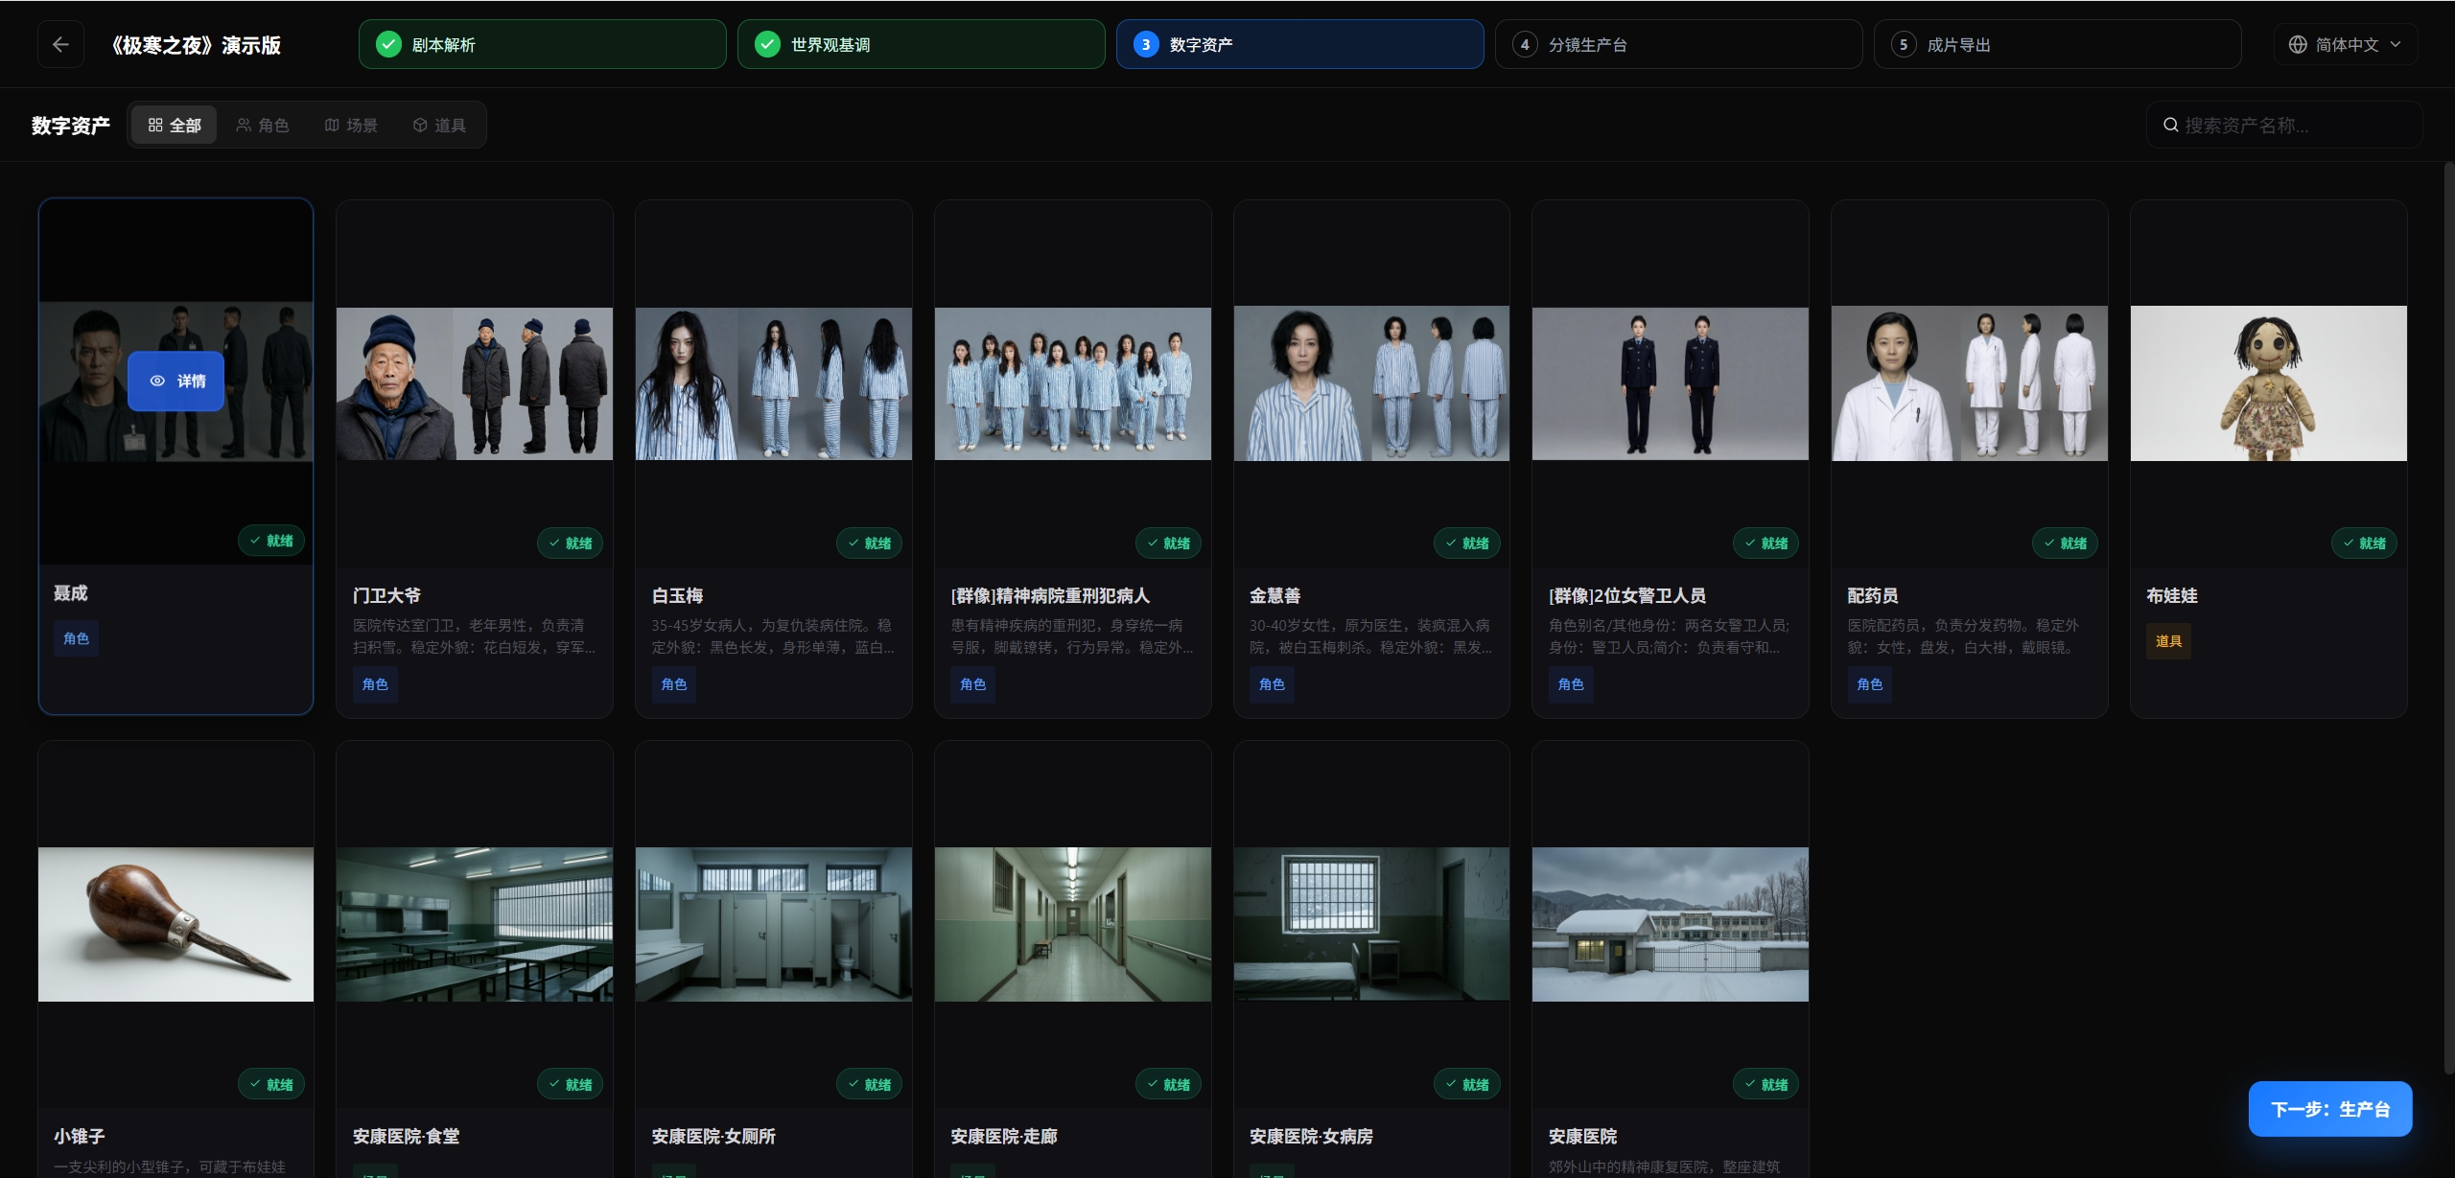Screen dimensions: 2455x1178
Task: Open the 安康医院·走廊 scene thumbnail
Action: pos(1073,924)
